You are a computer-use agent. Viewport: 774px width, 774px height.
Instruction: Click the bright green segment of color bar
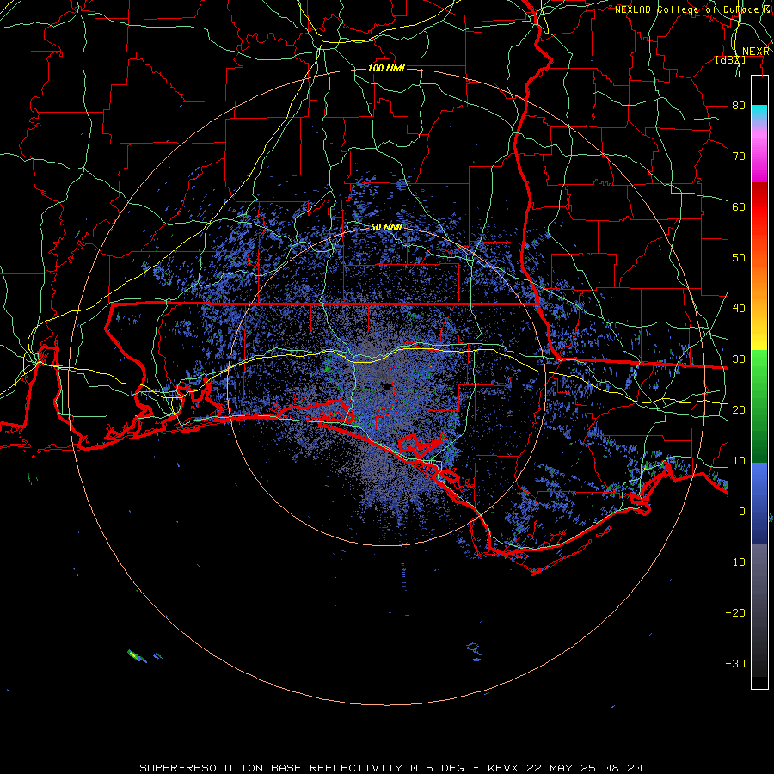coord(759,370)
